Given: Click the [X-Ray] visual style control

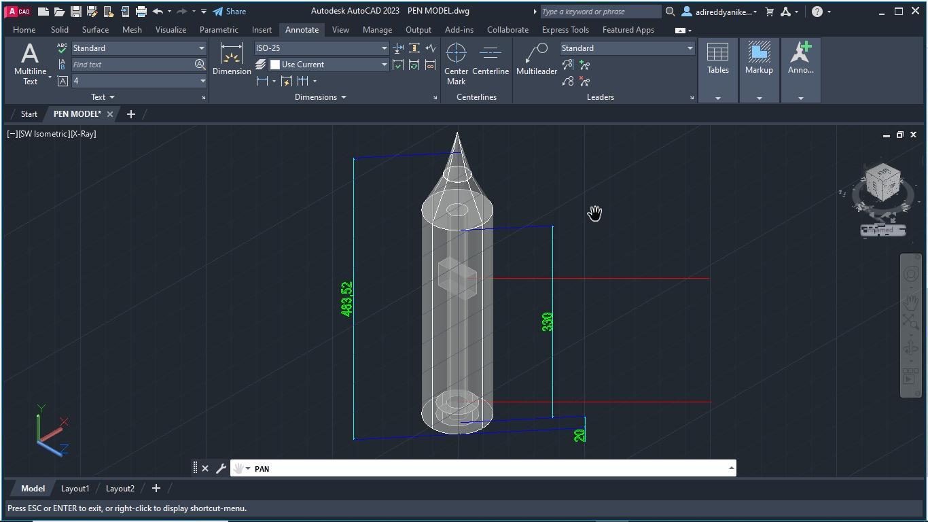Looking at the screenshot, I should coord(82,134).
